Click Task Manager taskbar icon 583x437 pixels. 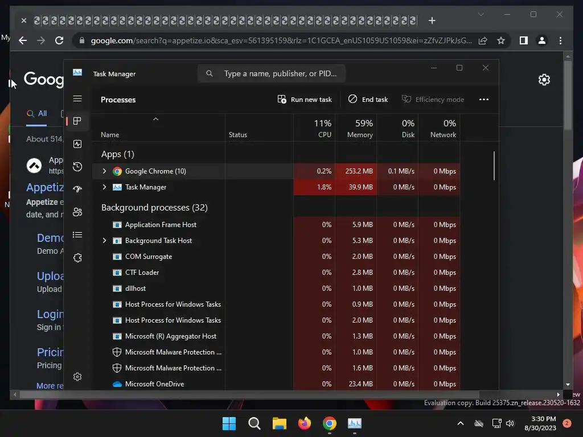pos(355,423)
